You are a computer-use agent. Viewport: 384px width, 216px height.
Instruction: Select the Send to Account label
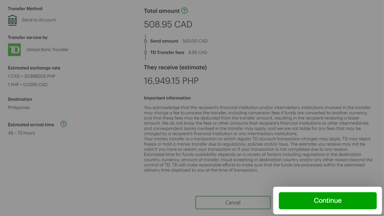(x=39, y=20)
